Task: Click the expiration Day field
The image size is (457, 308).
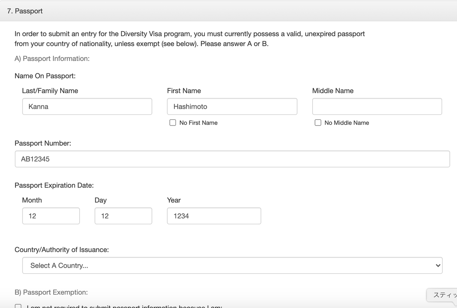Action: coord(123,216)
